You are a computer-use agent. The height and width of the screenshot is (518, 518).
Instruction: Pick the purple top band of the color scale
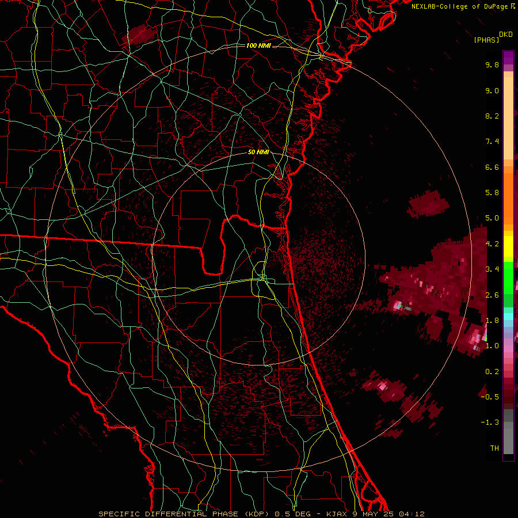[508, 58]
